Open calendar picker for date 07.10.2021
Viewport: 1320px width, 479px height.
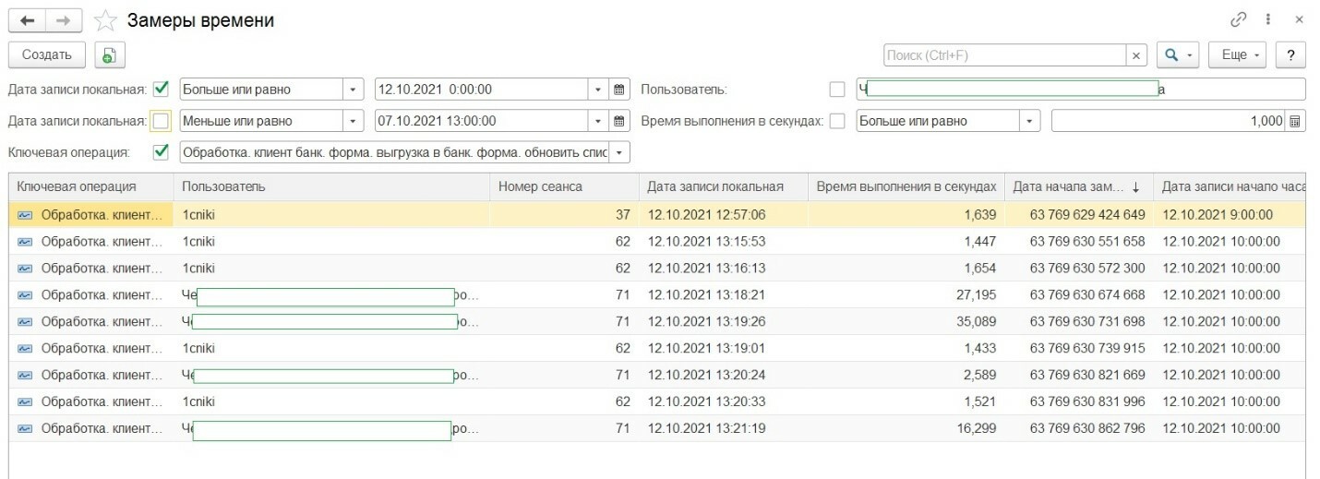[x=620, y=121]
